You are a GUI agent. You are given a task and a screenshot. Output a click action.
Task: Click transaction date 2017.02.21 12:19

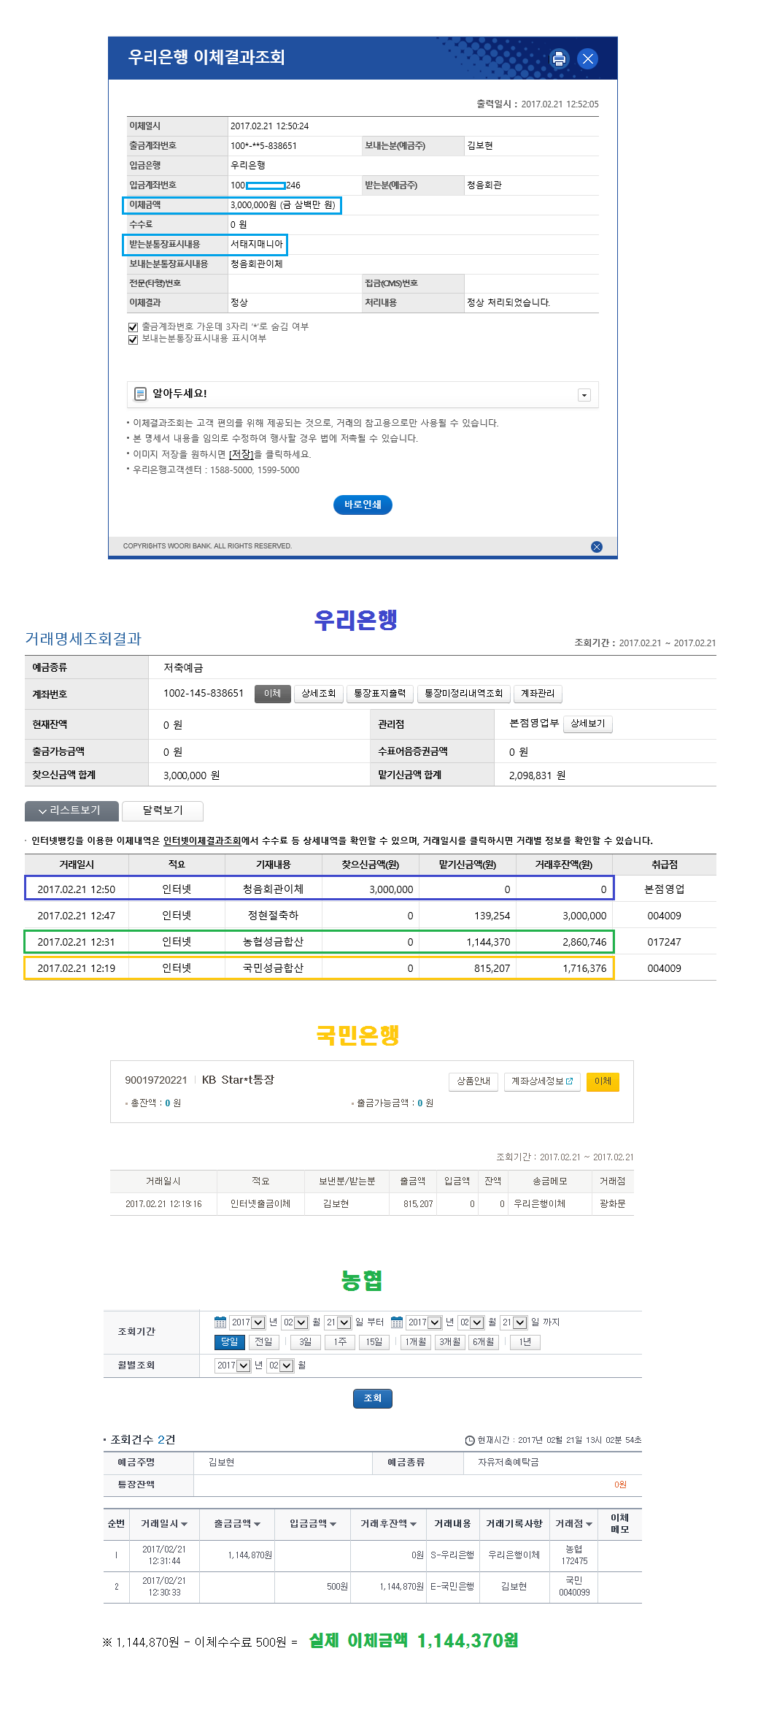pos(77,968)
